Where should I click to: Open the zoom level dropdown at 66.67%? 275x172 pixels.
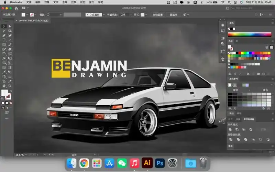[x=26, y=155]
